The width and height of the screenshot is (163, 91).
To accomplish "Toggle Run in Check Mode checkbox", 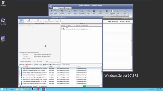I will click(x=33, y=61).
